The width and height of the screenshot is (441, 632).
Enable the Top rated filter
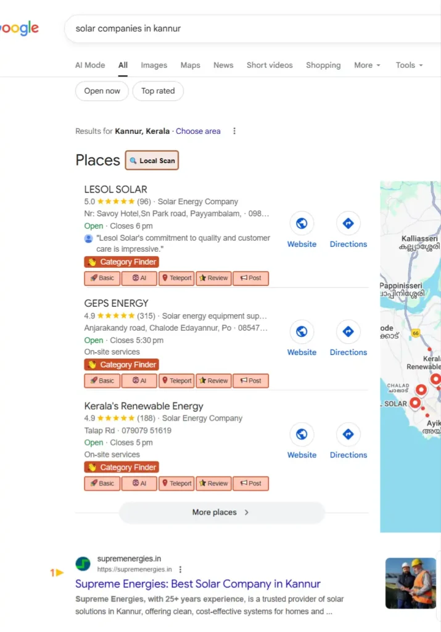158,91
